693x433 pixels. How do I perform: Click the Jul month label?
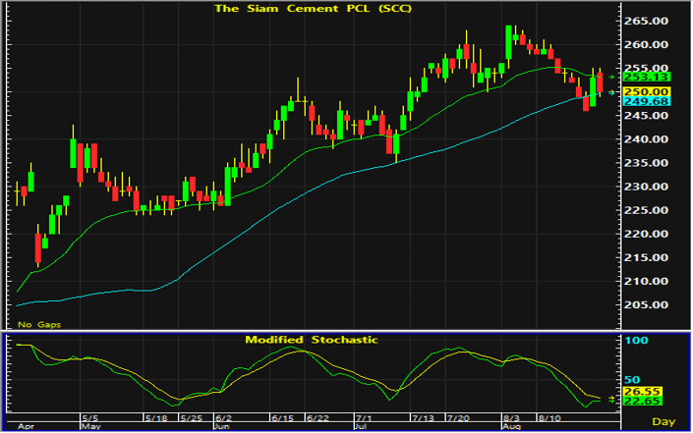click(x=362, y=426)
